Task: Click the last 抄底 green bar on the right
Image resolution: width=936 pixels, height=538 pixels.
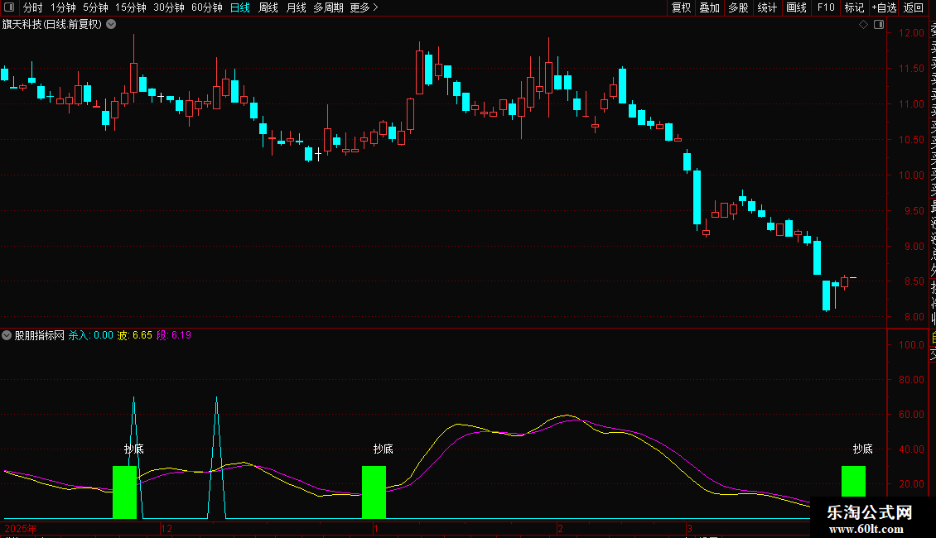Action: pos(853,482)
